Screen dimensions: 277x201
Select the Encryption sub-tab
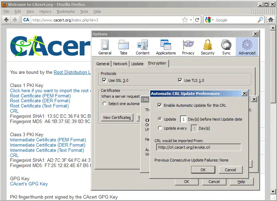click(157, 63)
